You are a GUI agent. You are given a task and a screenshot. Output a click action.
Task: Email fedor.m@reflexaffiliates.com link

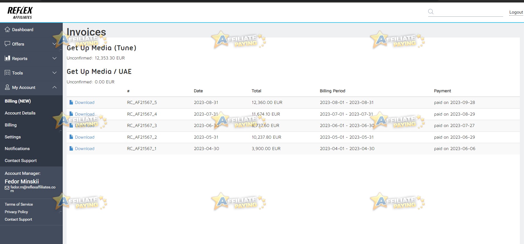33,189
